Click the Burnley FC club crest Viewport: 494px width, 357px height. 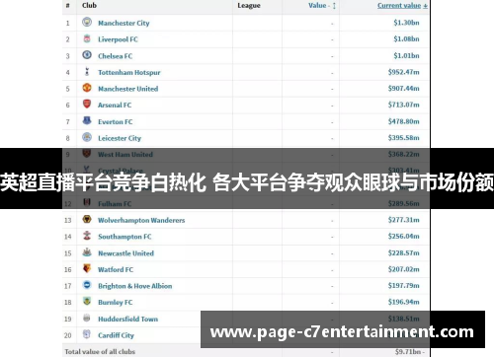tap(87, 302)
